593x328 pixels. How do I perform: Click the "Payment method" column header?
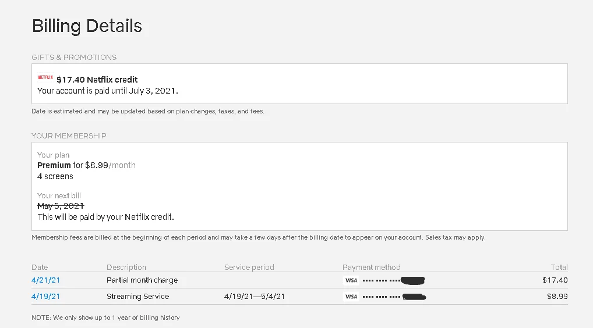pyautogui.click(x=372, y=268)
